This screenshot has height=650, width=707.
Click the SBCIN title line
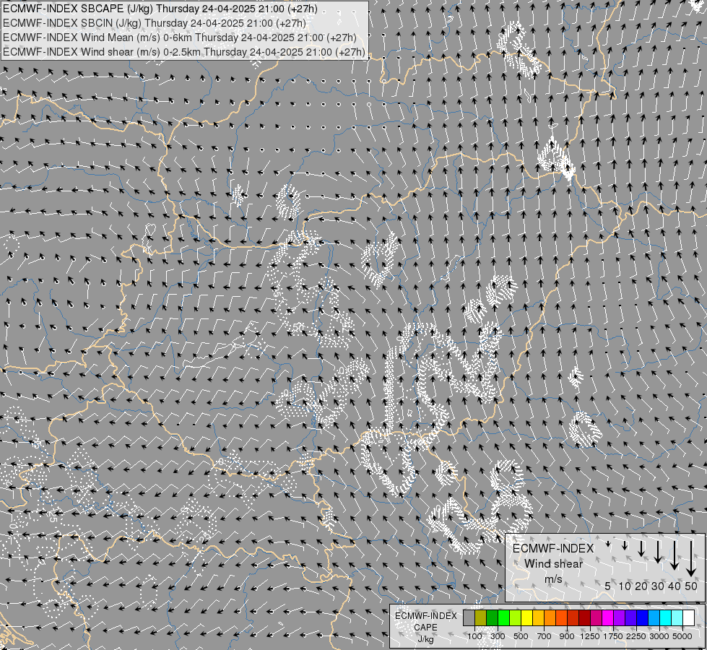point(155,23)
